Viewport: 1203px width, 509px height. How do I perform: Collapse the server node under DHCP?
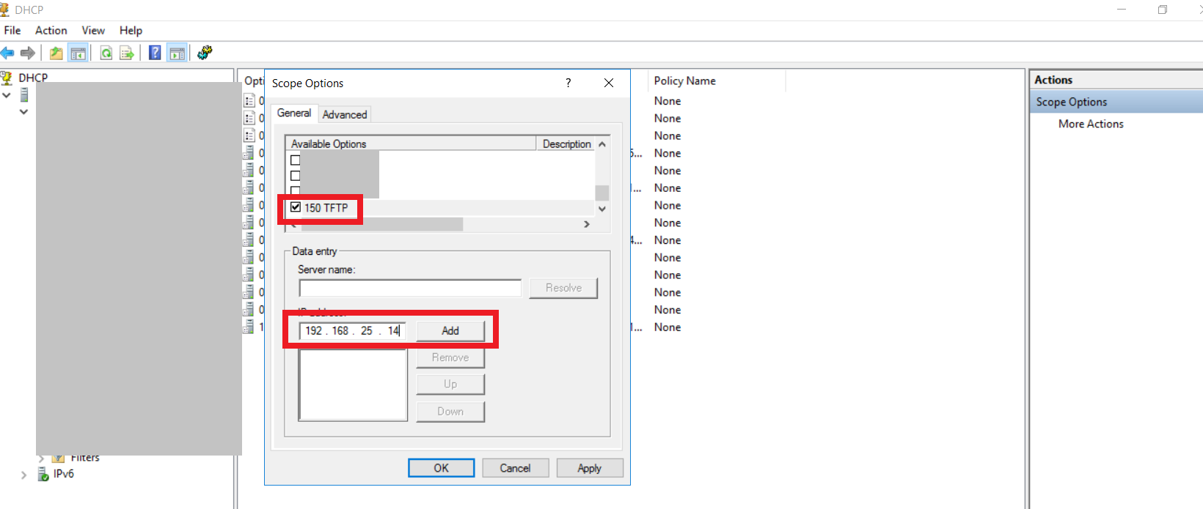pyautogui.click(x=7, y=95)
